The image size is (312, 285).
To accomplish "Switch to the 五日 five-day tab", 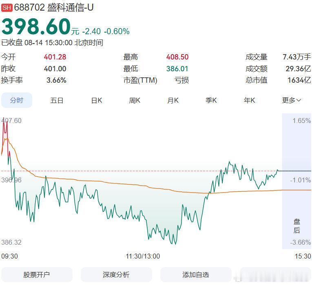I will tap(57, 101).
